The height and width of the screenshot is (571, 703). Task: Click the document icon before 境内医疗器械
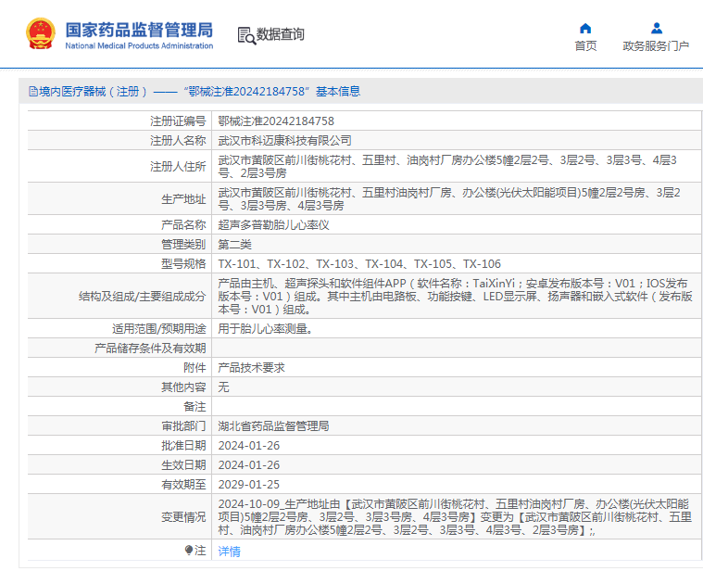pos(33,92)
